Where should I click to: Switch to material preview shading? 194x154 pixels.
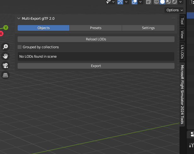coord(168,2)
